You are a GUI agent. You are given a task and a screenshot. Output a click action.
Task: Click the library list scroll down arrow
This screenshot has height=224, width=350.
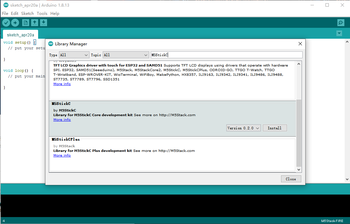click(299, 170)
